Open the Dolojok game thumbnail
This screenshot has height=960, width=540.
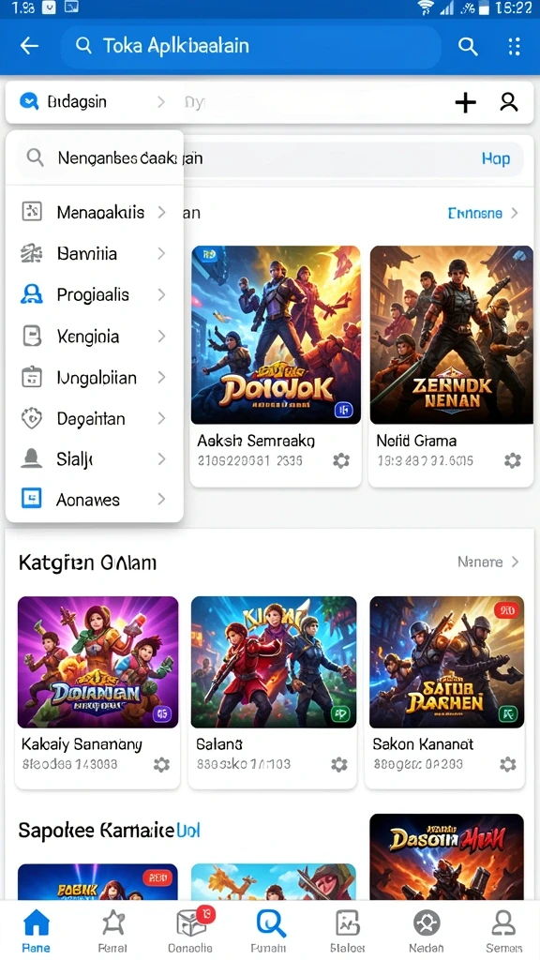point(277,335)
